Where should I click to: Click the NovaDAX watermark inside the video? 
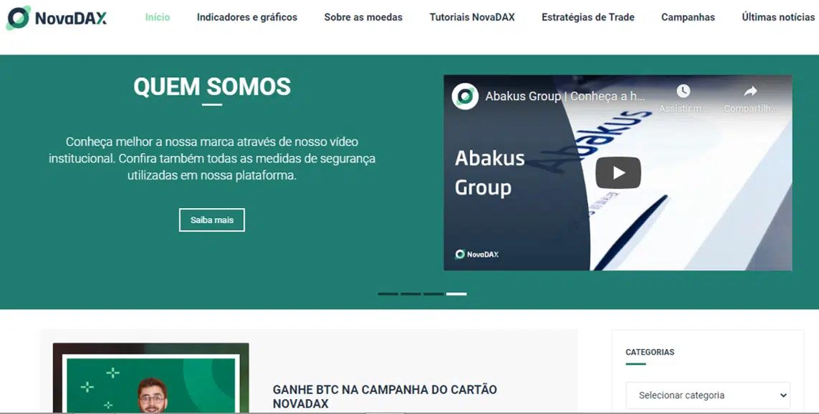coord(477,255)
